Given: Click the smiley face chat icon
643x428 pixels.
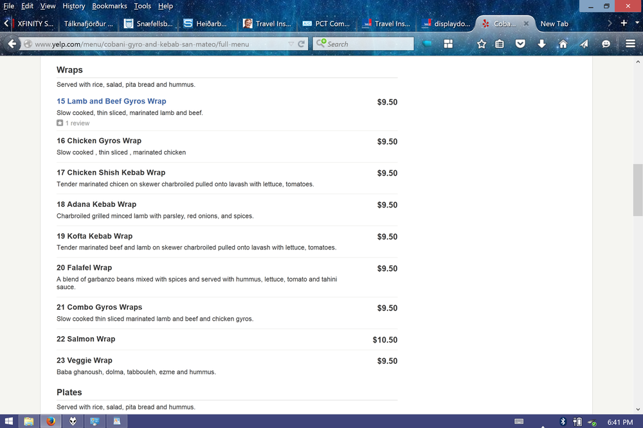Looking at the screenshot, I should (x=606, y=44).
